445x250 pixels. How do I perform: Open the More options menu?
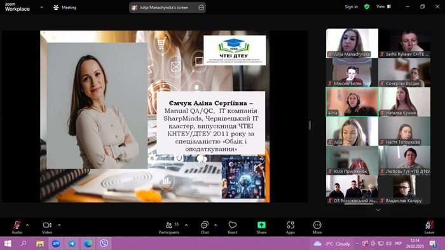[x=317, y=228]
